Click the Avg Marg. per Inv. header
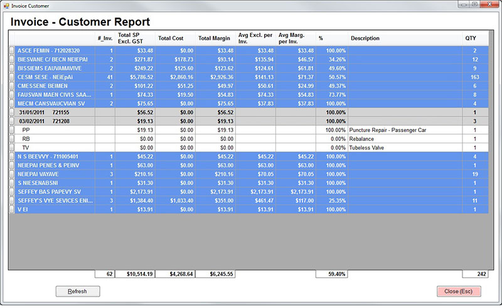 296,38
